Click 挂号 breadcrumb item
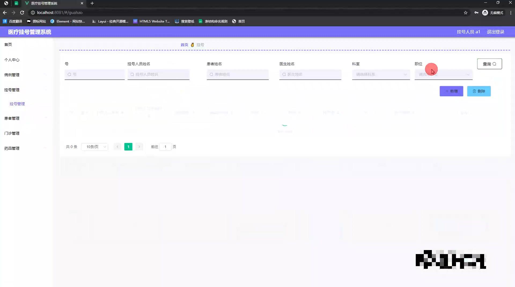Screen dimensions: 515x287 coord(200,45)
